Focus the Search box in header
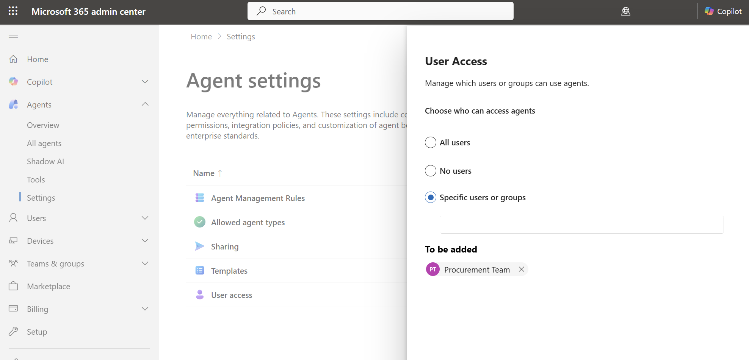Viewport: 749px width, 360px height. (x=380, y=11)
